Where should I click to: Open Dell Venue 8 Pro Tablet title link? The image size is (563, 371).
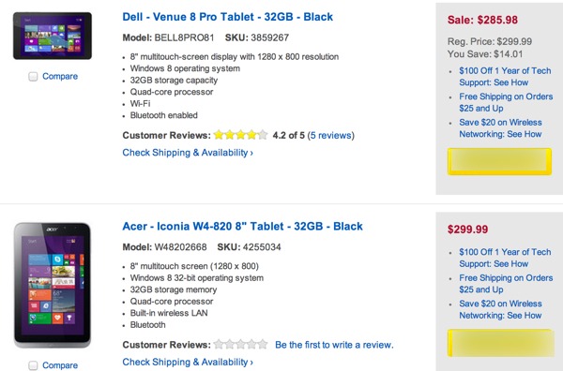point(228,17)
